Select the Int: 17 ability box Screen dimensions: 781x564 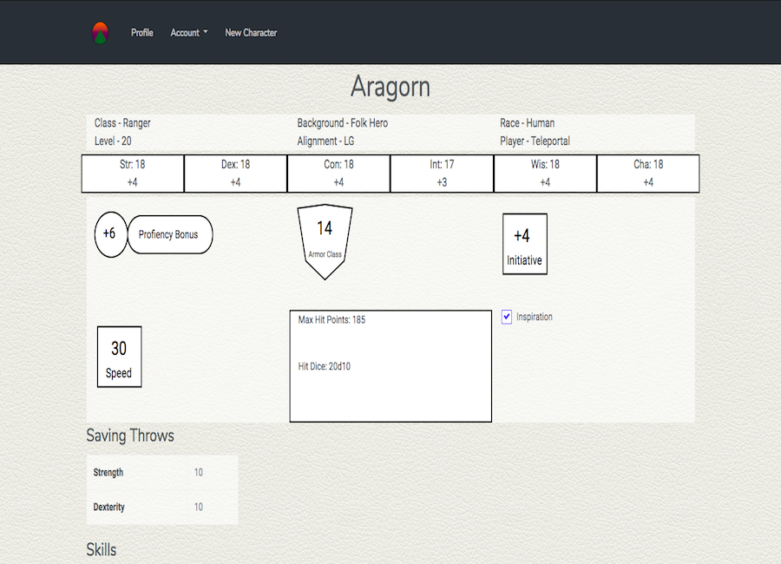(442, 174)
